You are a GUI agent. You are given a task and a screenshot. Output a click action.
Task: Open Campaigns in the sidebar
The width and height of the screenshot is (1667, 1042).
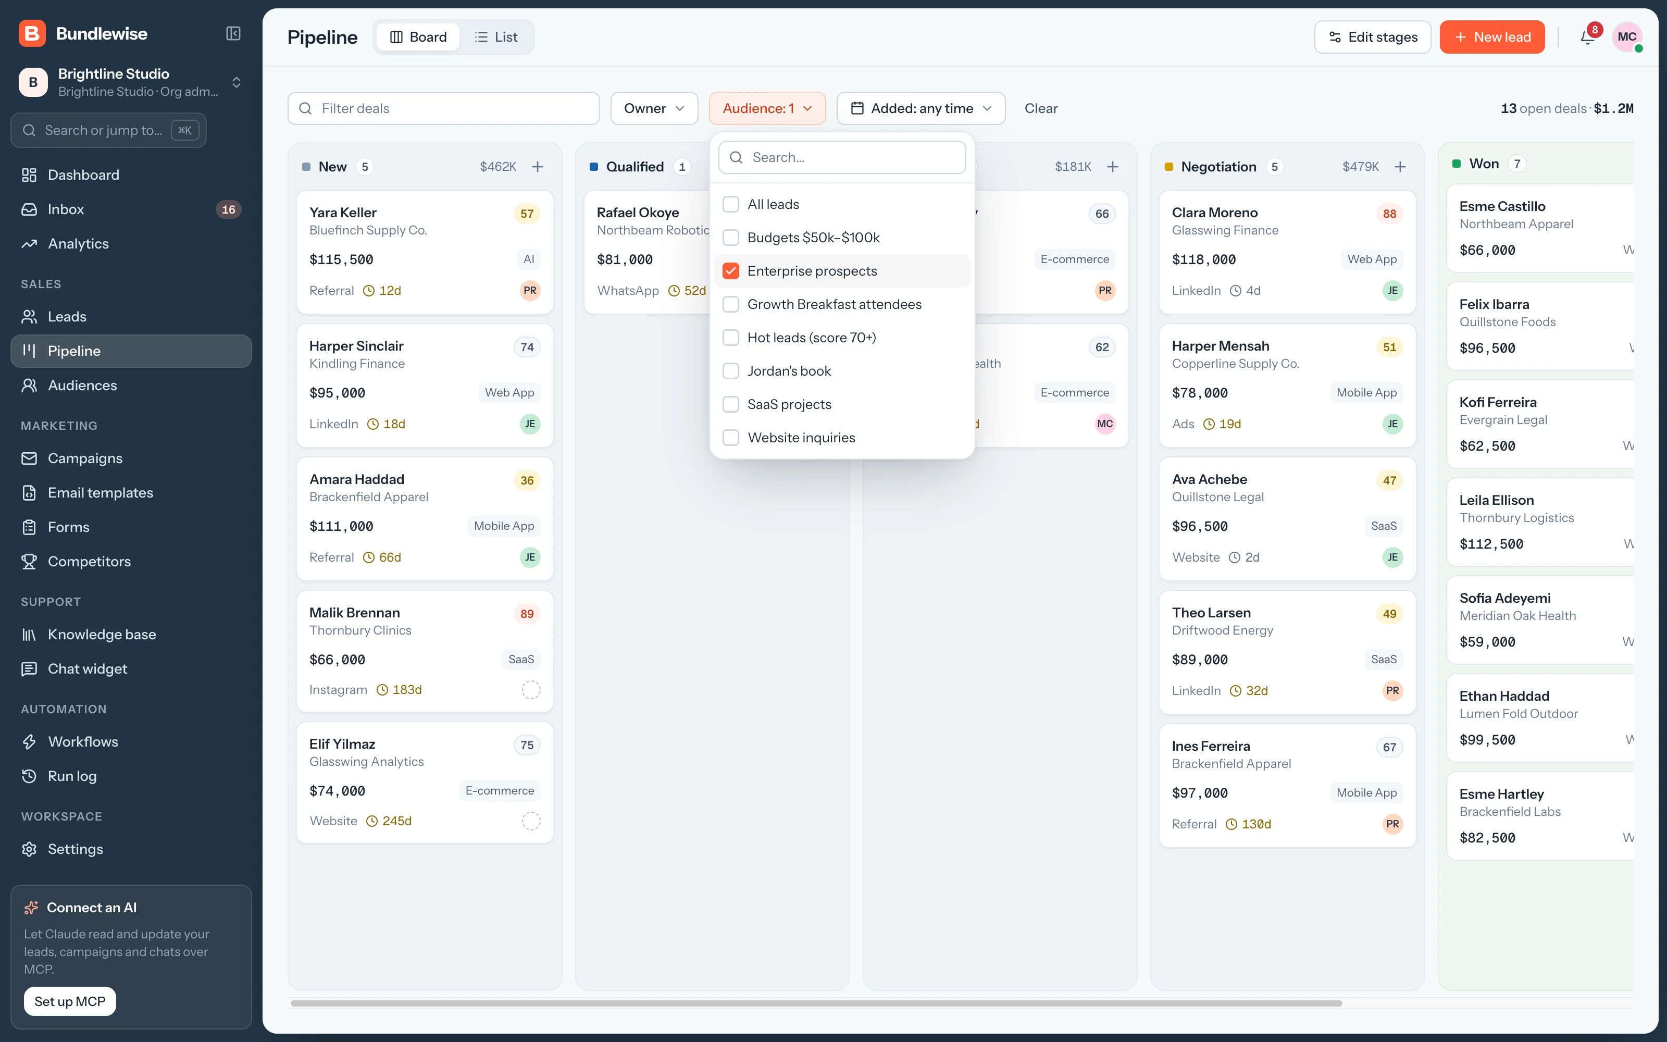coord(131,459)
